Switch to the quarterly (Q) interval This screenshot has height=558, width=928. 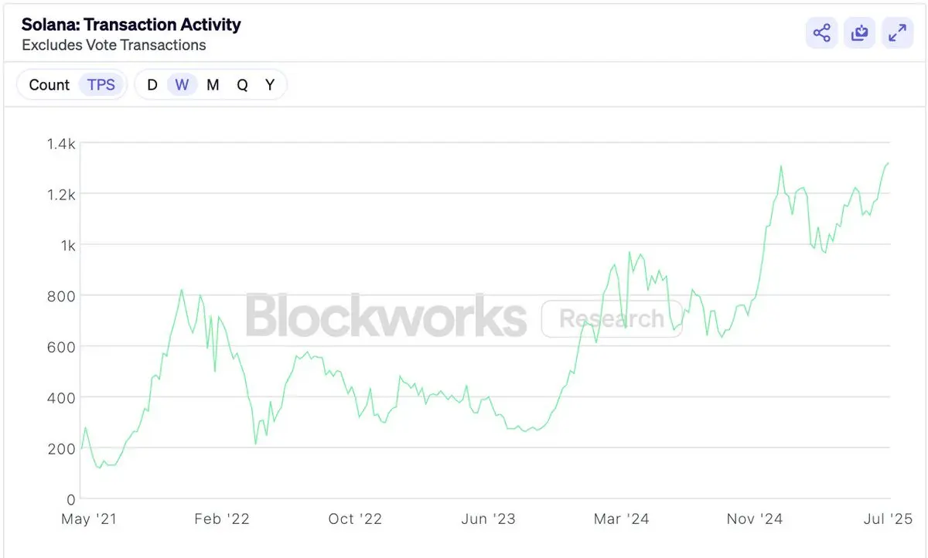(242, 85)
